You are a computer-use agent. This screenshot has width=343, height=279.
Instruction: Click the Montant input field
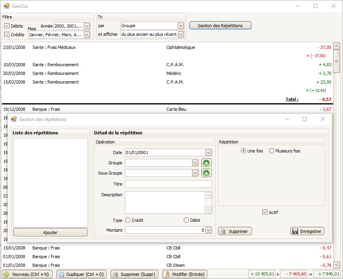165,230
